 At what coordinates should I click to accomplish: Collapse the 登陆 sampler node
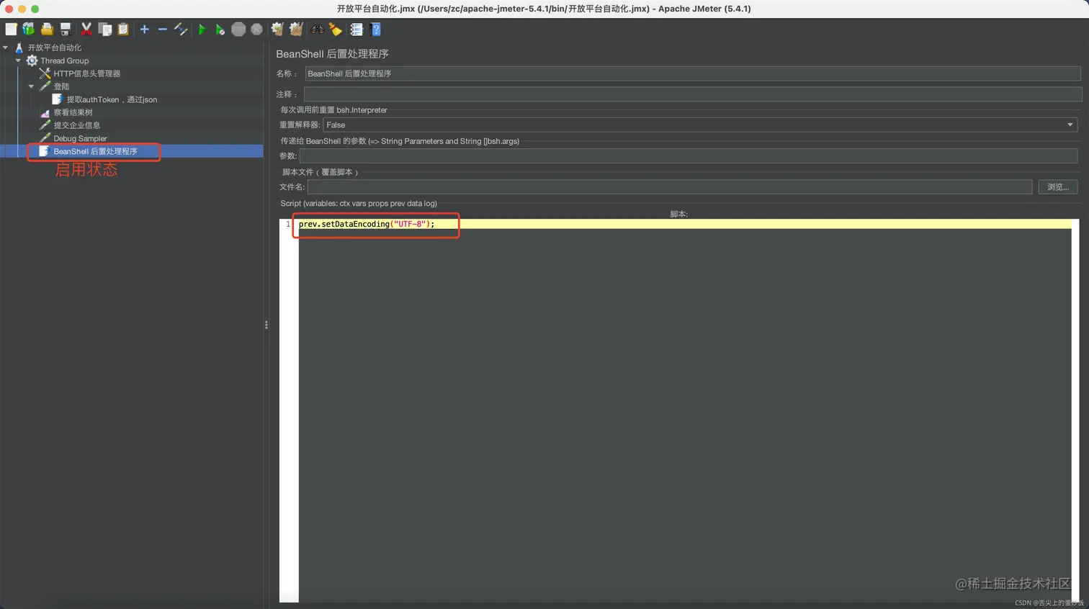point(32,86)
